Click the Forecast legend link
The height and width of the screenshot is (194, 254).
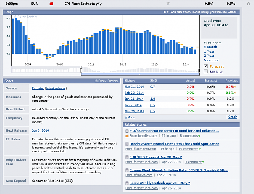[x=217, y=66]
